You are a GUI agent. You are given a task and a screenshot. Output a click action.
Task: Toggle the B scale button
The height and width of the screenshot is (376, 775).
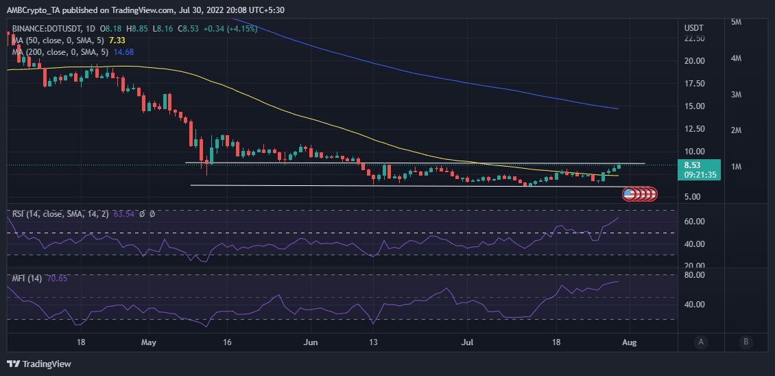coord(746,342)
